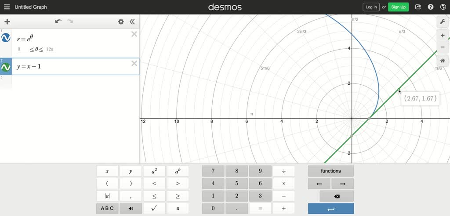This screenshot has width=450, height=216.
Task: Add a new expression item
Action: click(7, 22)
